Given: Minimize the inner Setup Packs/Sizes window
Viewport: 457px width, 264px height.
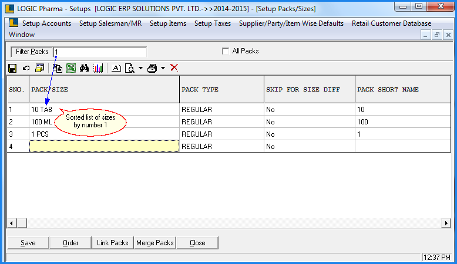Looking at the screenshot, I should click(x=425, y=35).
